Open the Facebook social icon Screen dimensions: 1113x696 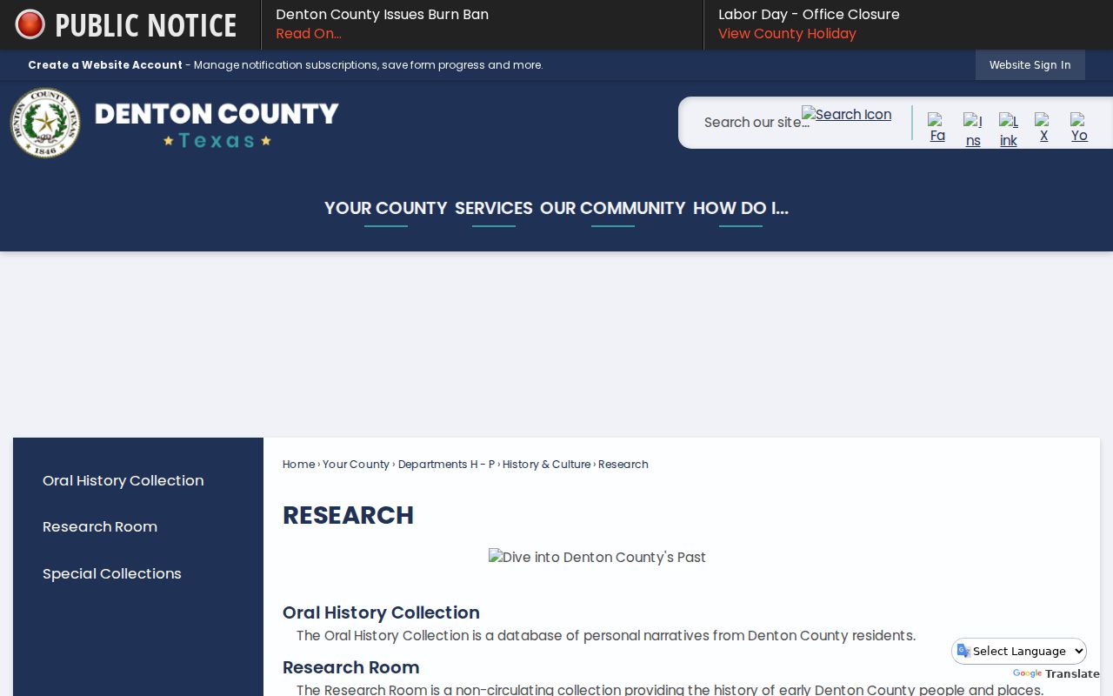(x=936, y=128)
